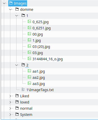98x120 pixels.
Task: Click the folder icon of folder 2
Action: point(23,65)
